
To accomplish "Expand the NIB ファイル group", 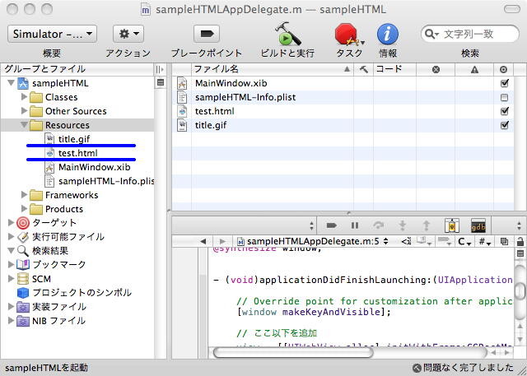I will (11, 321).
